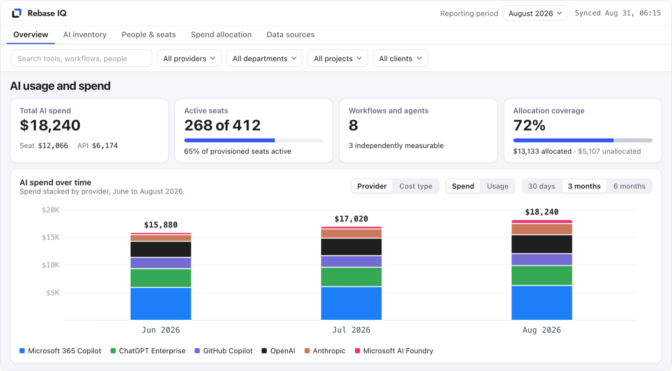
Task: Switch chart grouping to Cost type
Action: point(416,186)
